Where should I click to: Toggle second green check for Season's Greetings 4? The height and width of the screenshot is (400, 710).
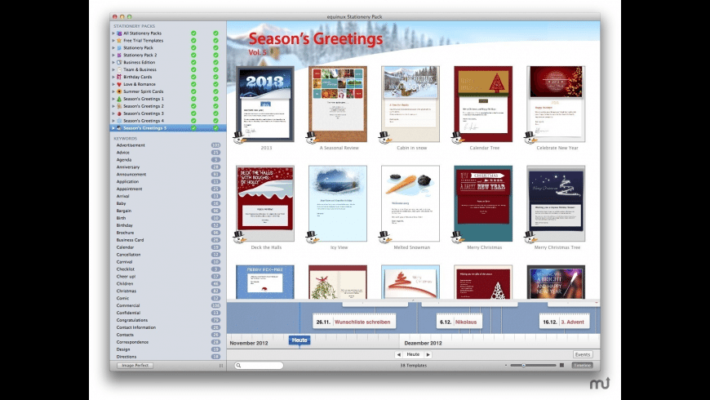pos(215,121)
